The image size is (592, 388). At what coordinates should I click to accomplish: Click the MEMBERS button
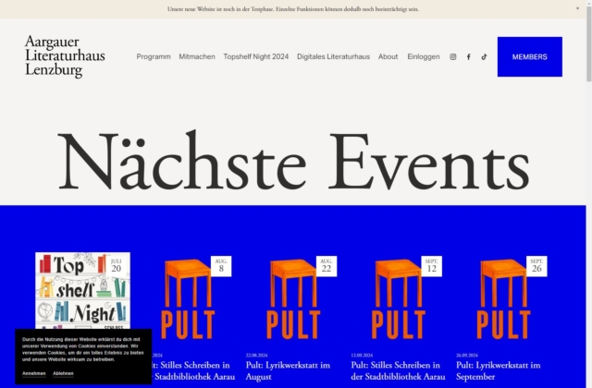530,57
